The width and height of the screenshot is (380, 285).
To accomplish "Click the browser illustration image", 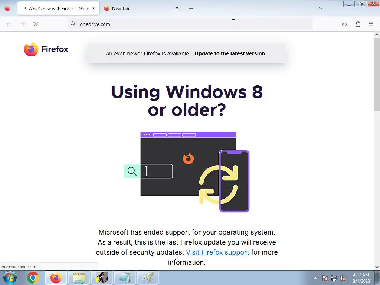I will (187, 172).
